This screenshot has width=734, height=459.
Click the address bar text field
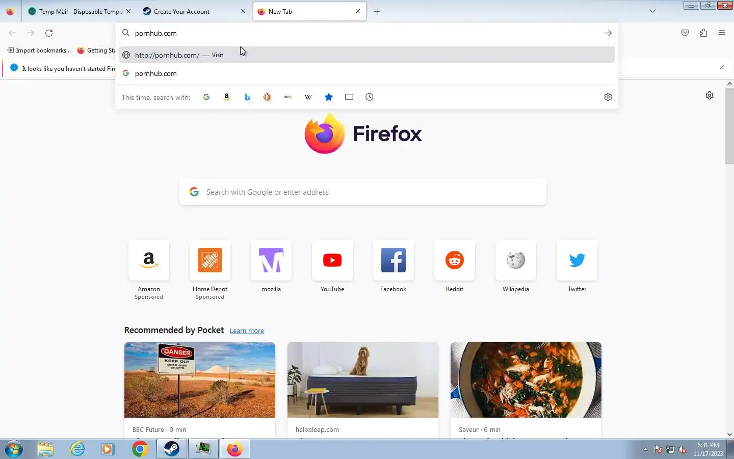(366, 33)
